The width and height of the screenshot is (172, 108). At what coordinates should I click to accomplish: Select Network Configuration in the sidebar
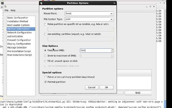19,33
